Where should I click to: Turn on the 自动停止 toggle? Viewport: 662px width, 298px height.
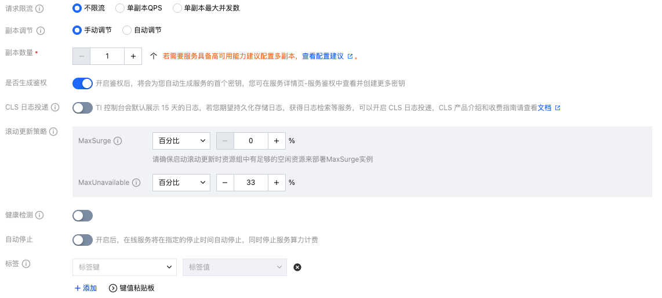(x=82, y=240)
